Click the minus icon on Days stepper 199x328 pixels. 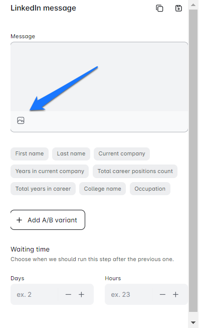click(68, 294)
